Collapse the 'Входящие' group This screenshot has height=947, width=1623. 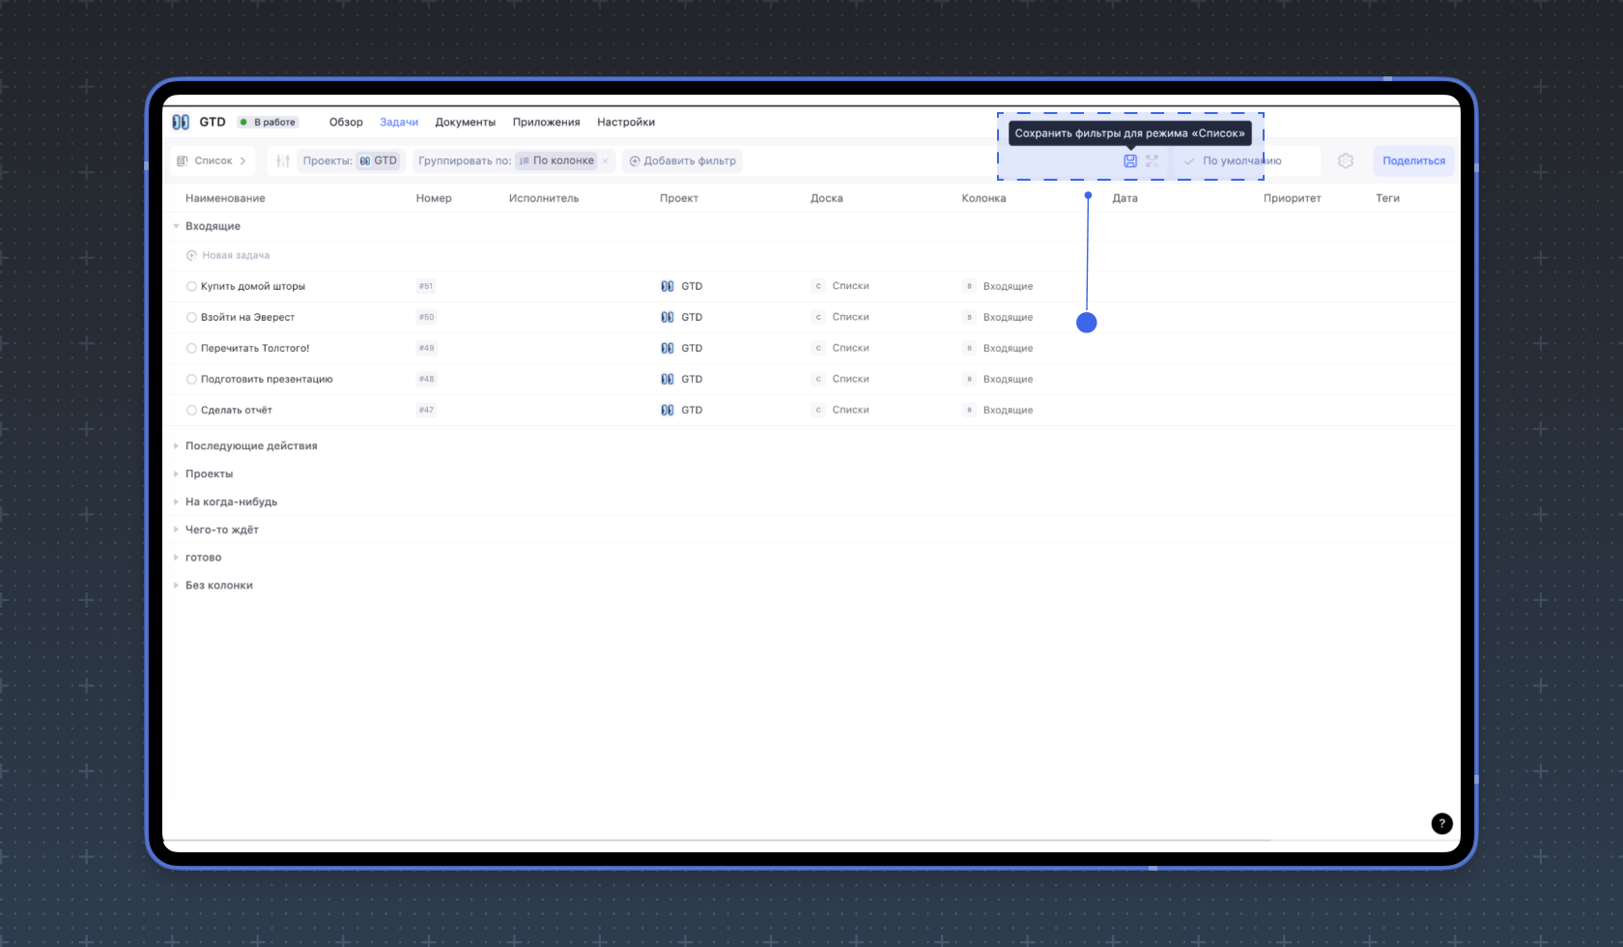pyautogui.click(x=176, y=226)
